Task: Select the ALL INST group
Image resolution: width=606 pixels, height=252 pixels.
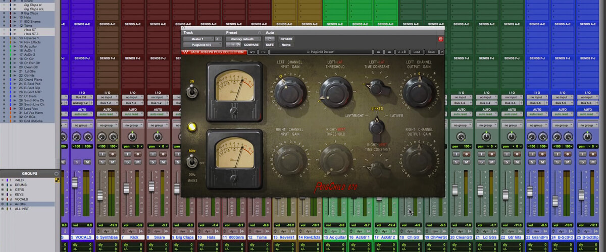Action: point(22,208)
